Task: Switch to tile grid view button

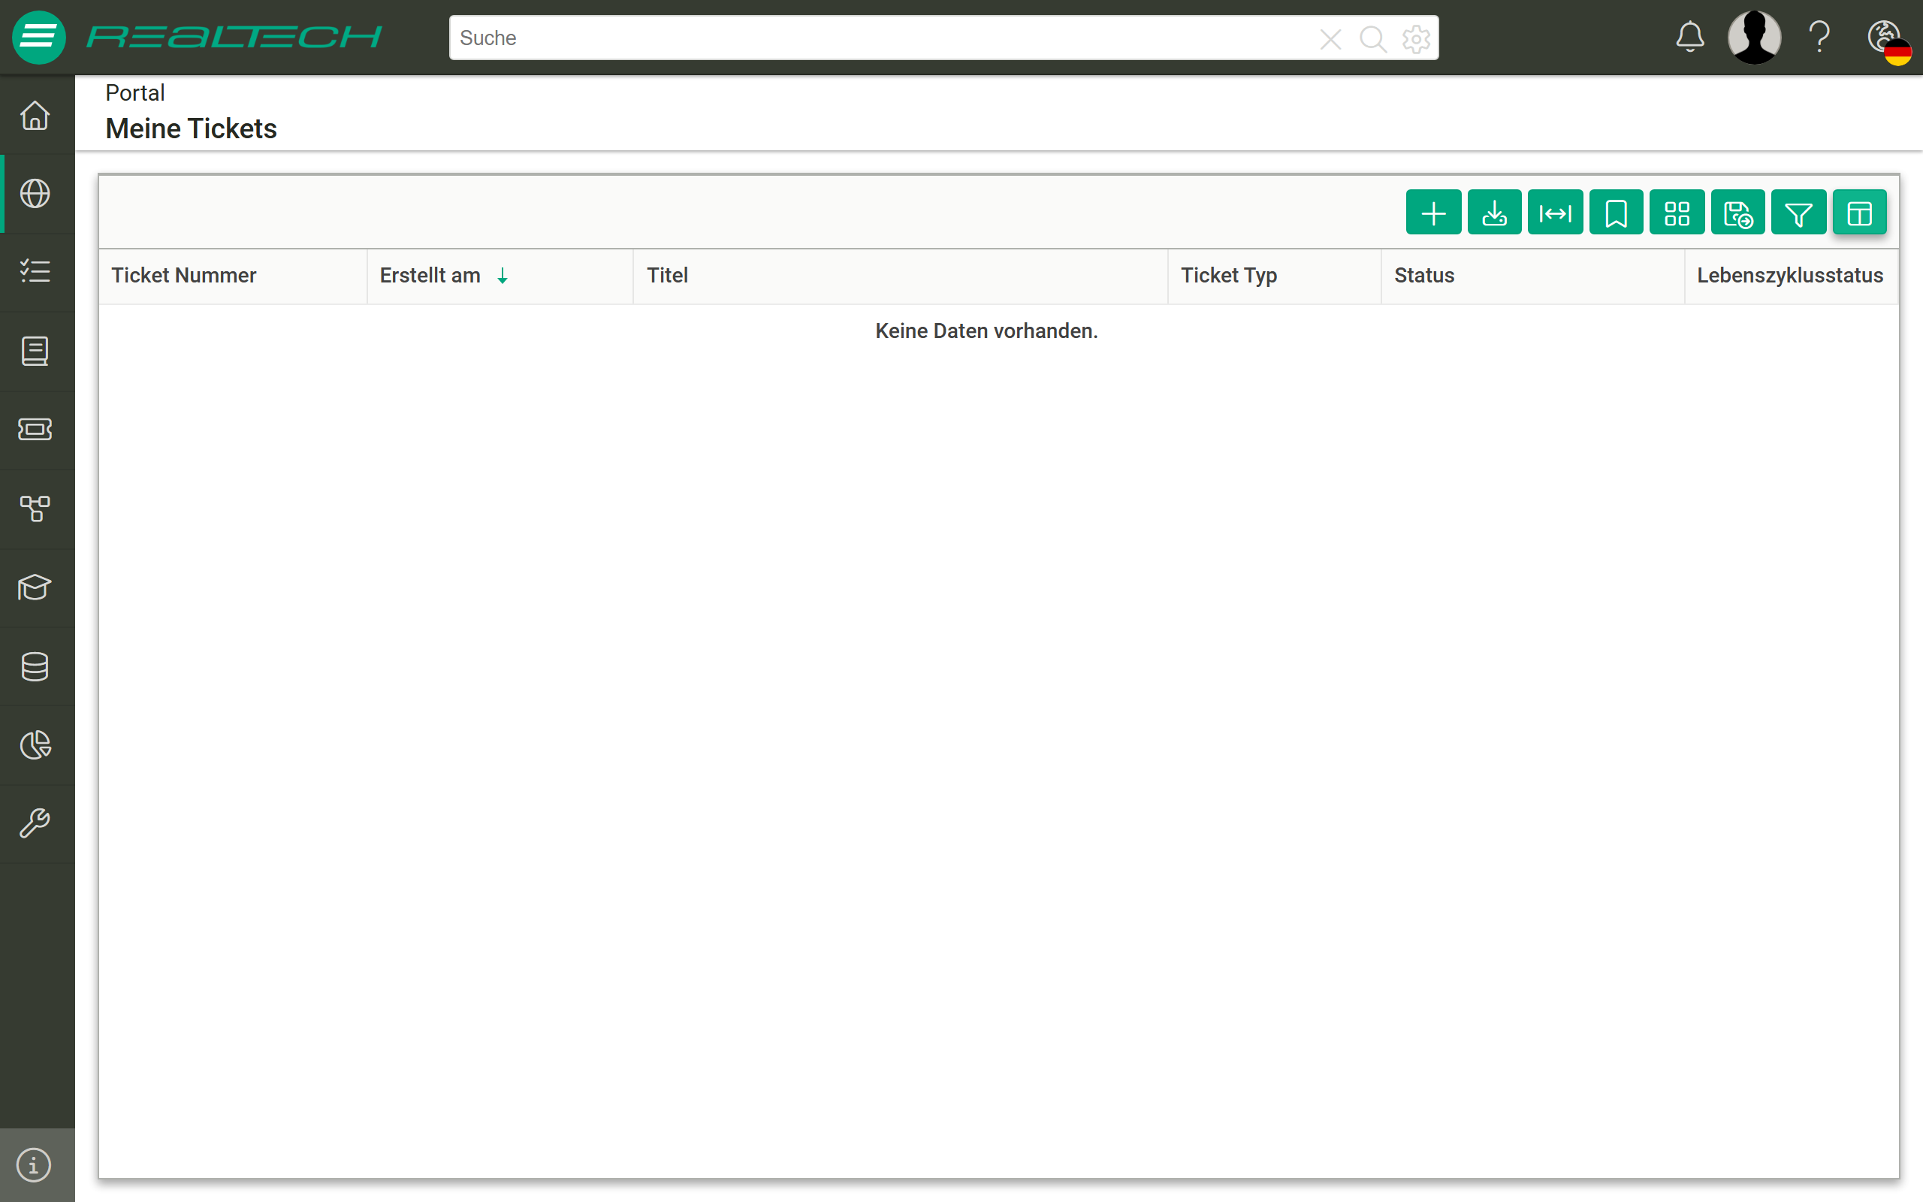Action: pyautogui.click(x=1677, y=213)
